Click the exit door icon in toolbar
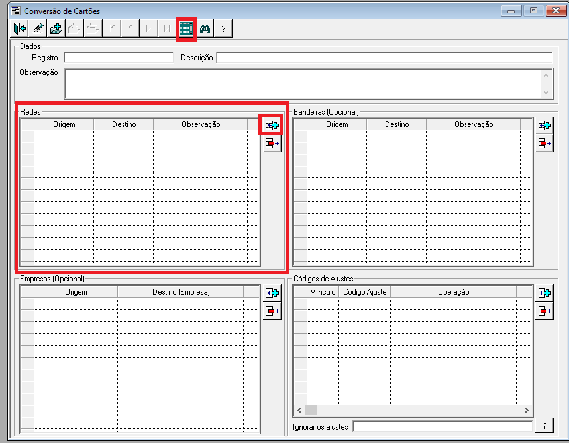The height and width of the screenshot is (443, 569). coord(19,28)
